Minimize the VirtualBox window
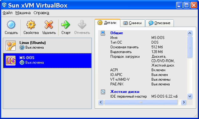 179,5
